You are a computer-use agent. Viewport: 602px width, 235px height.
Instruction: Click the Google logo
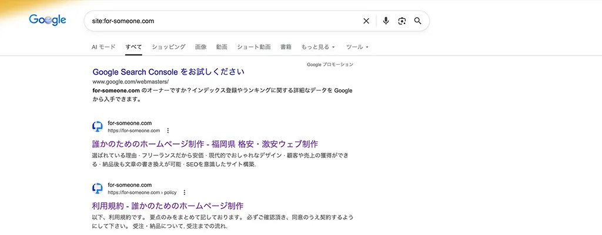(48, 20)
